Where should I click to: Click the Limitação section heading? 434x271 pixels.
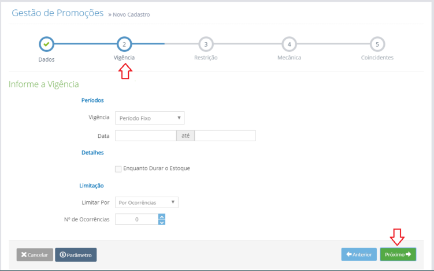pyautogui.click(x=91, y=186)
